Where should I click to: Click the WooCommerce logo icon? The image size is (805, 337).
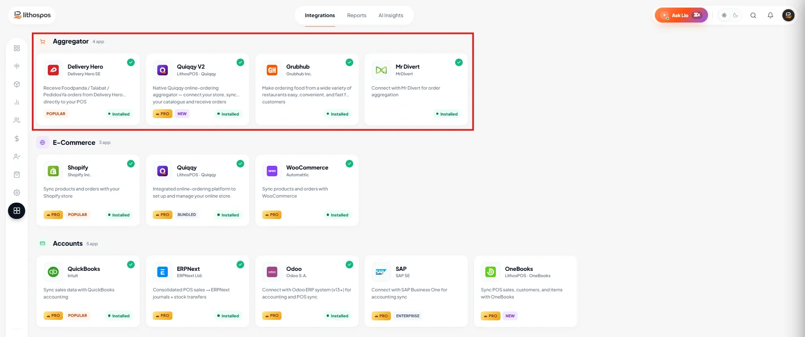272,171
